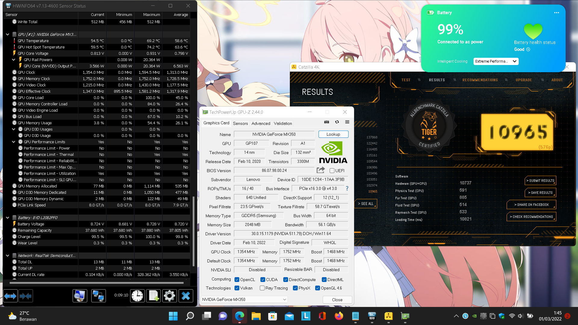Click the GPU-Z refresh icon
The image size is (578, 325).
click(337, 122)
